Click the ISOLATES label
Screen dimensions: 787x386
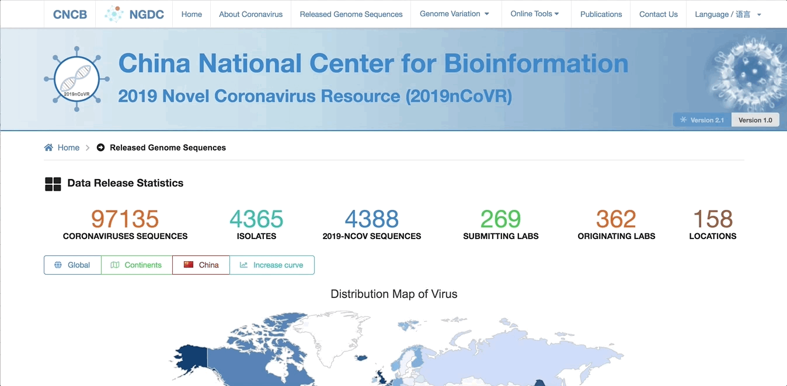[x=257, y=236]
